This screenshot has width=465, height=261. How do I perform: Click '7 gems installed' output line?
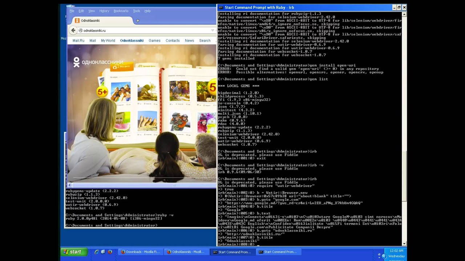[x=236, y=59]
